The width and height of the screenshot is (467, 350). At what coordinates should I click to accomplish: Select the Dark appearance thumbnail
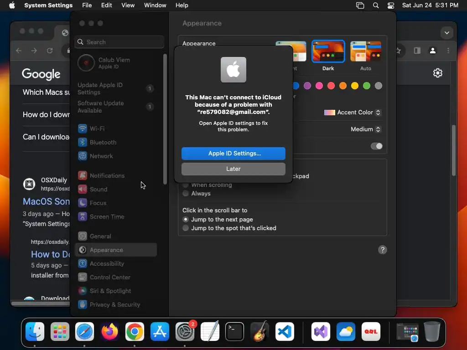(328, 51)
